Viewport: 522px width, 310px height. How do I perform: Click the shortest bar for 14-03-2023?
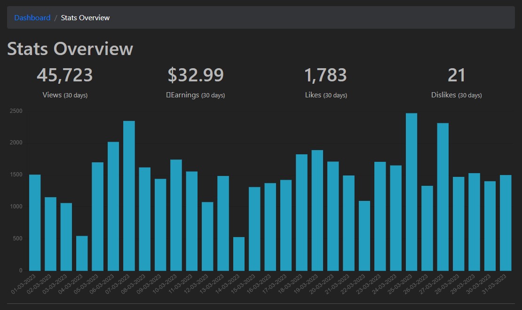239,254
